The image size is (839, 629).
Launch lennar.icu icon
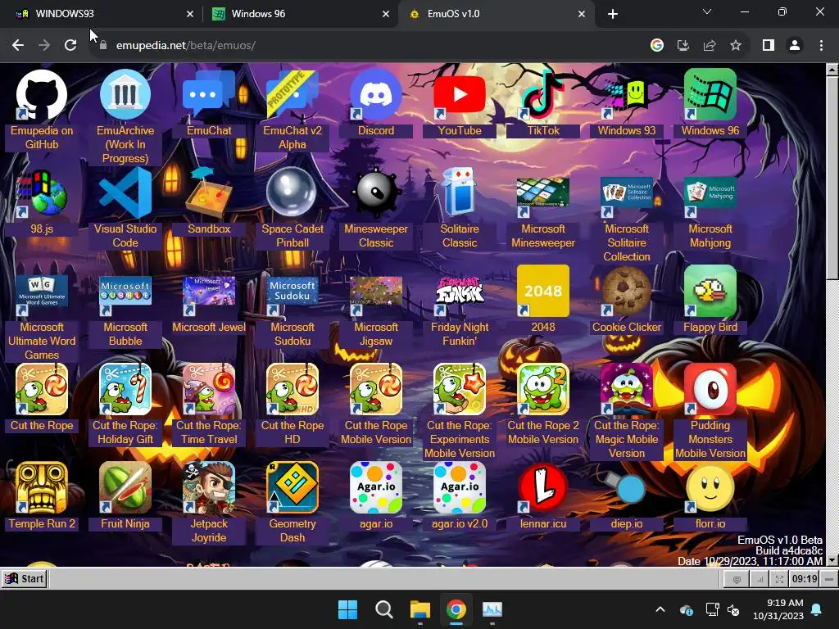pyautogui.click(x=542, y=488)
